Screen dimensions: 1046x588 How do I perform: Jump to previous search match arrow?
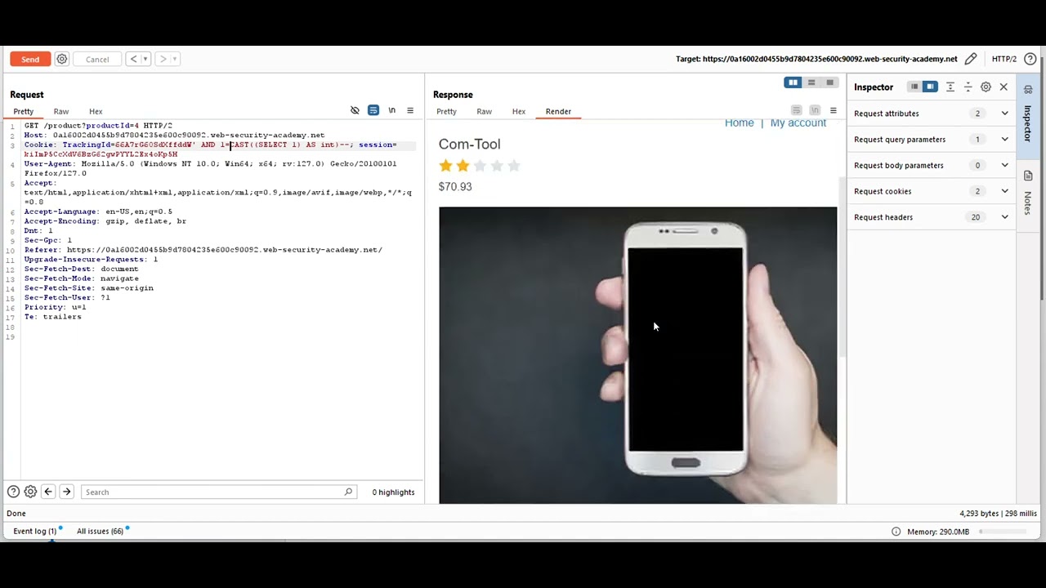[48, 492]
